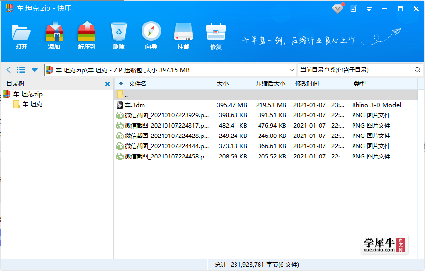425x271 pixels.
Task: Click the search magnifier icon
Action: pos(417,70)
